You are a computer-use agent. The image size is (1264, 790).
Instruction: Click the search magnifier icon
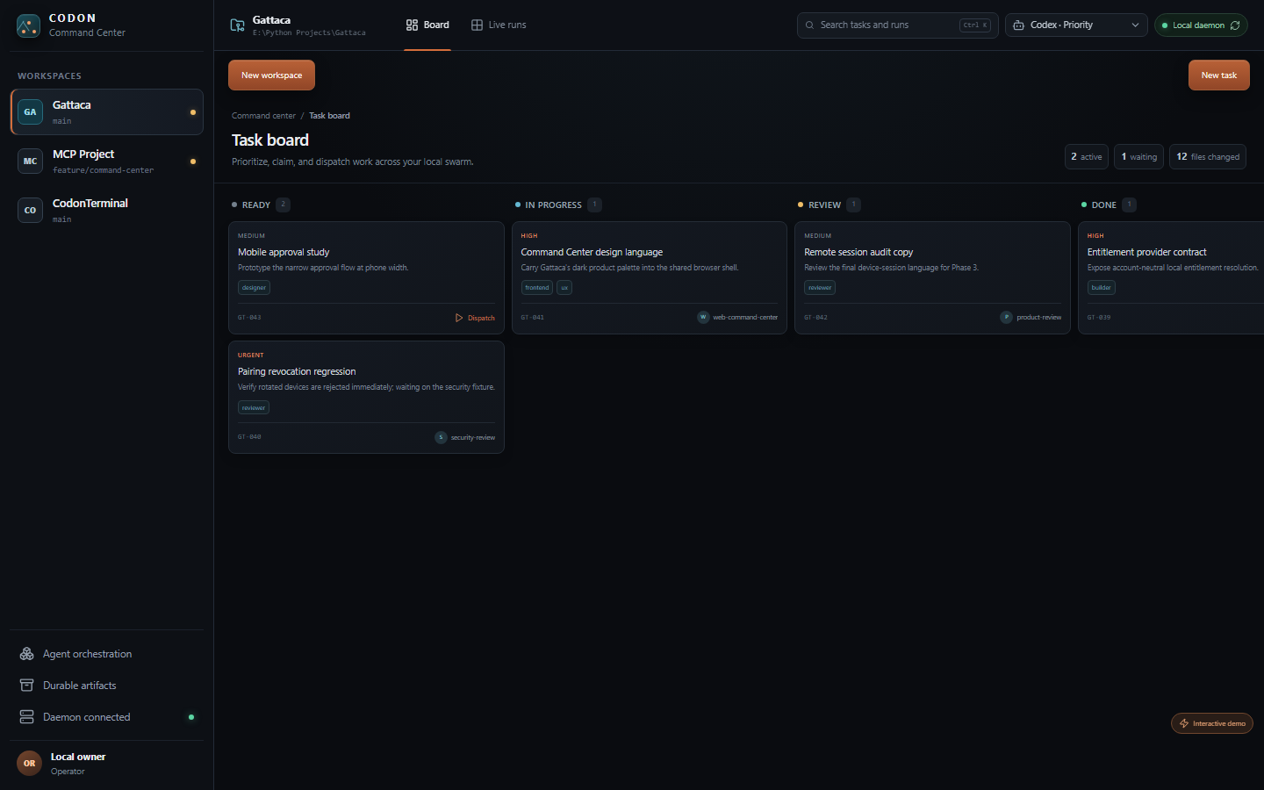click(x=809, y=25)
